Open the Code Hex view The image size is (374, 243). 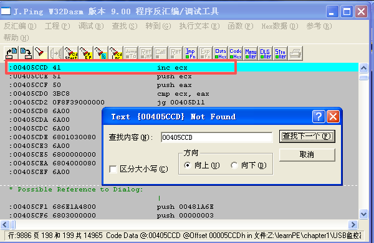point(236,53)
